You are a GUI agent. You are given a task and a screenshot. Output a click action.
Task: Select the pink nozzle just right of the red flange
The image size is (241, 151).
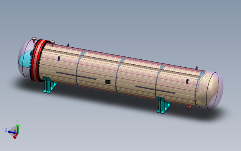53,43
